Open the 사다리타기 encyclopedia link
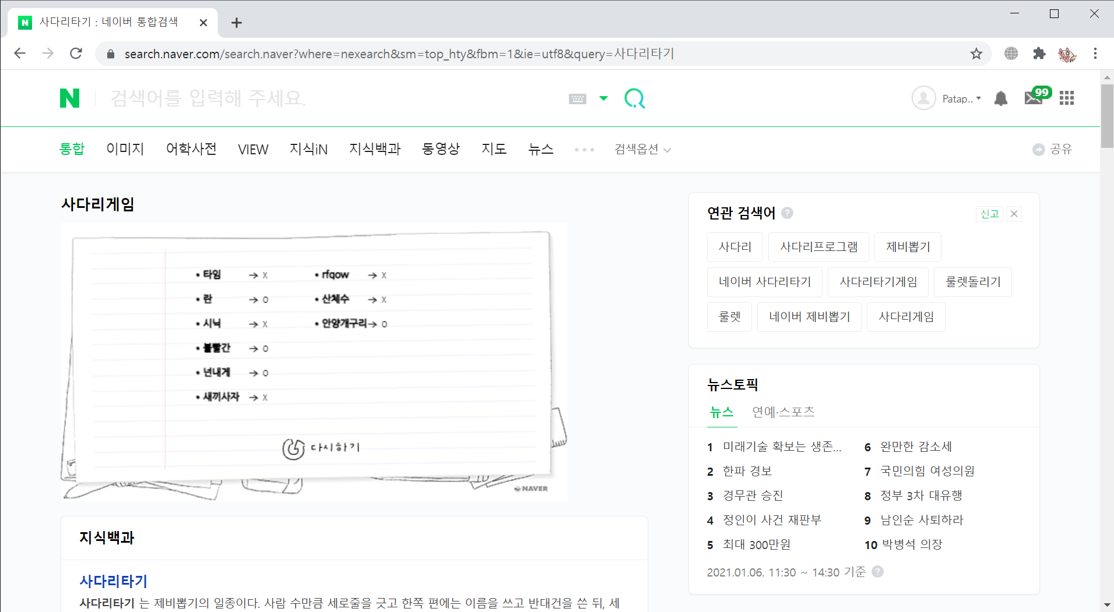This screenshot has height=612, width=1114. point(113,581)
